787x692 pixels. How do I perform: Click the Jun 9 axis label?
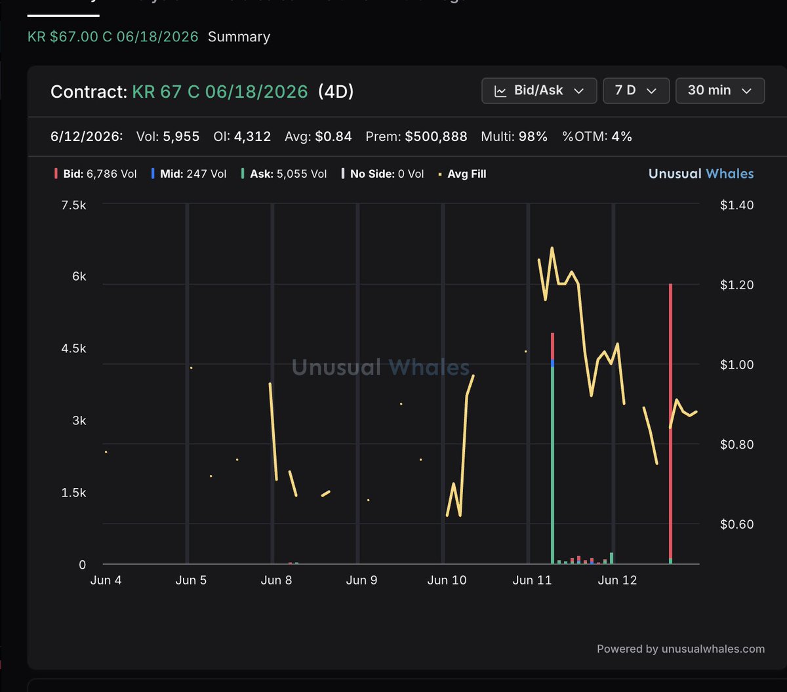pyautogui.click(x=361, y=580)
